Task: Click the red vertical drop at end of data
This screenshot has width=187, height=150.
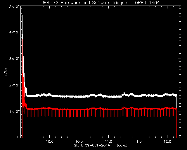Action: (x=176, y=123)
